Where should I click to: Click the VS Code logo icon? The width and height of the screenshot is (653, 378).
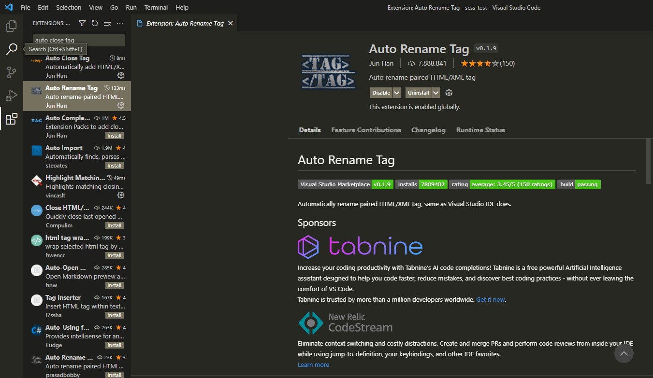point(8,7)
